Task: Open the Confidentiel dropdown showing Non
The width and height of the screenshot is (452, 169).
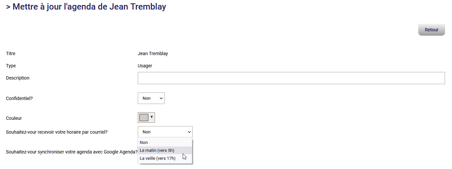Action: [151, 98]
